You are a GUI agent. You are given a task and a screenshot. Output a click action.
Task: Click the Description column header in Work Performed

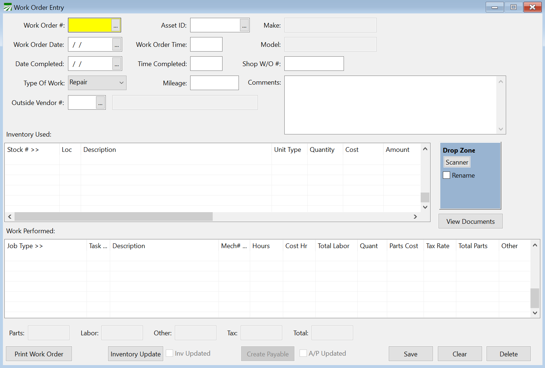coord(129,246)
